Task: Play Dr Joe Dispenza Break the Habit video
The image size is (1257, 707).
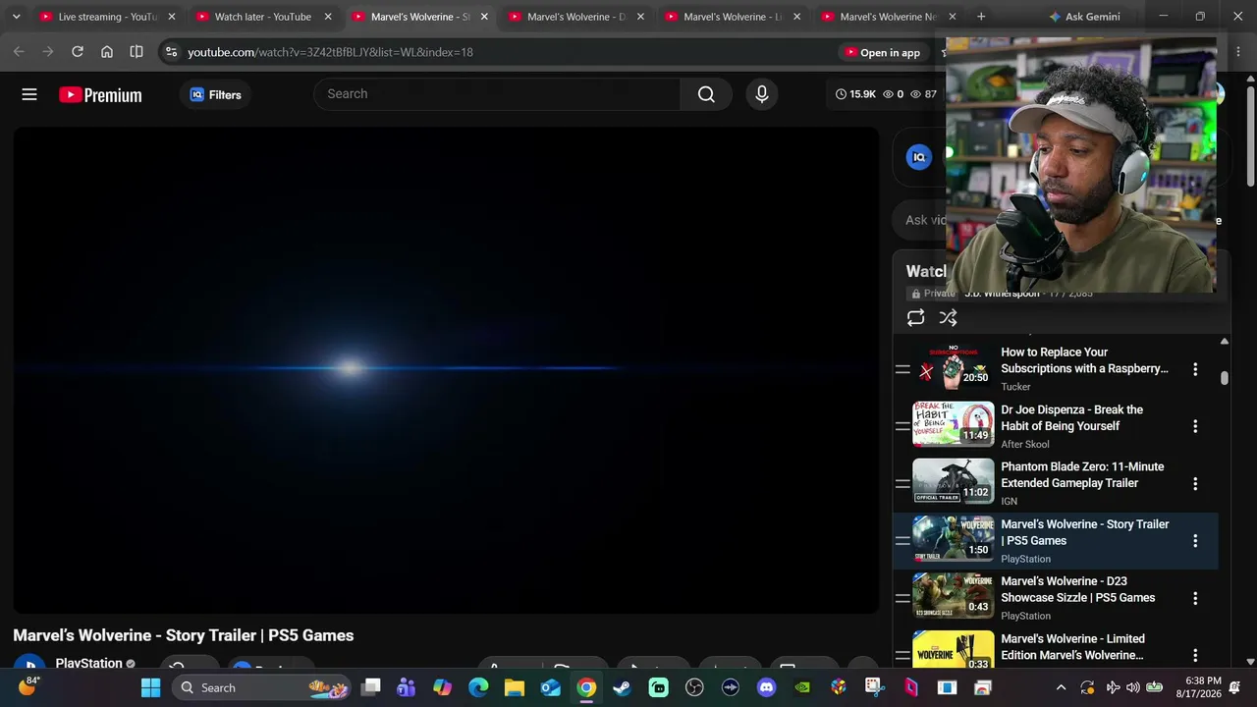Action: [1071, 417]
